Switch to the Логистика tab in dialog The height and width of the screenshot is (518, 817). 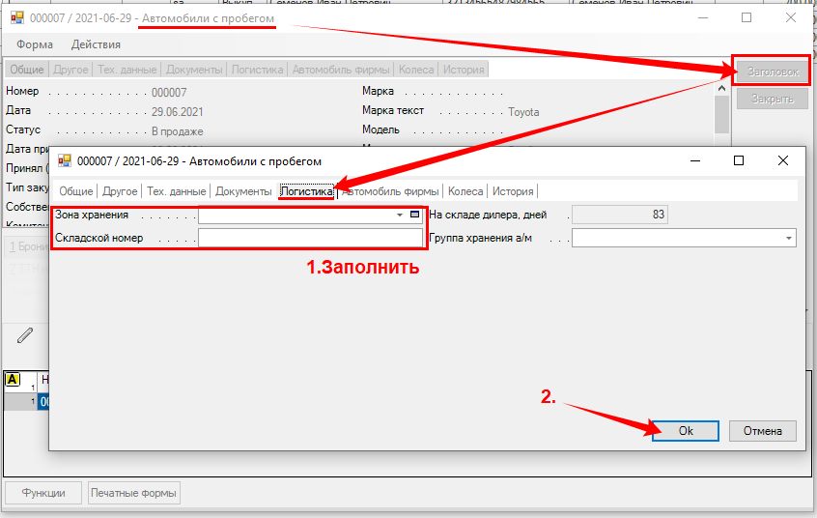tap(306, 191)
